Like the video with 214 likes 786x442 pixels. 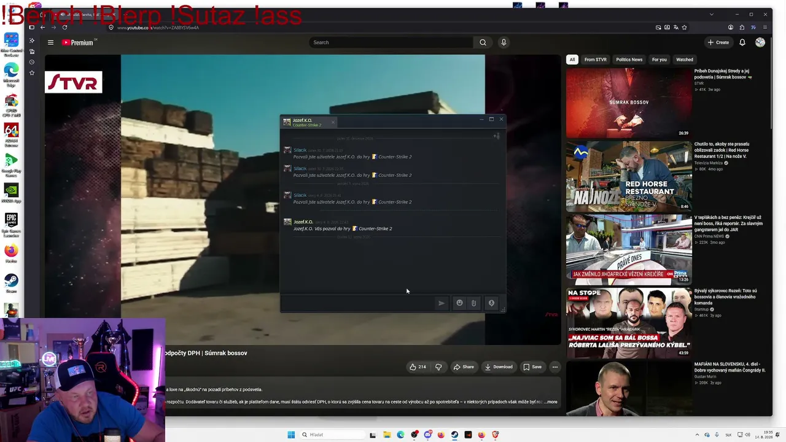pos(418,367)
